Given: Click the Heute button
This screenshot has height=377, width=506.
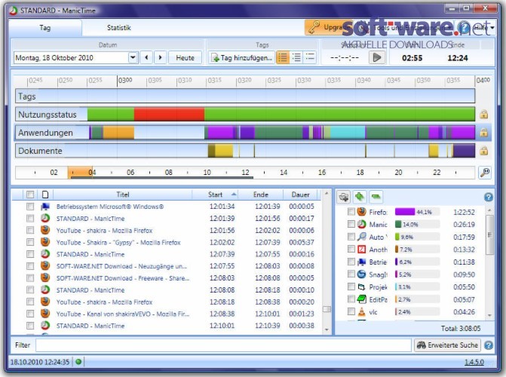Looking at the screenshot, I should point(185,58).
